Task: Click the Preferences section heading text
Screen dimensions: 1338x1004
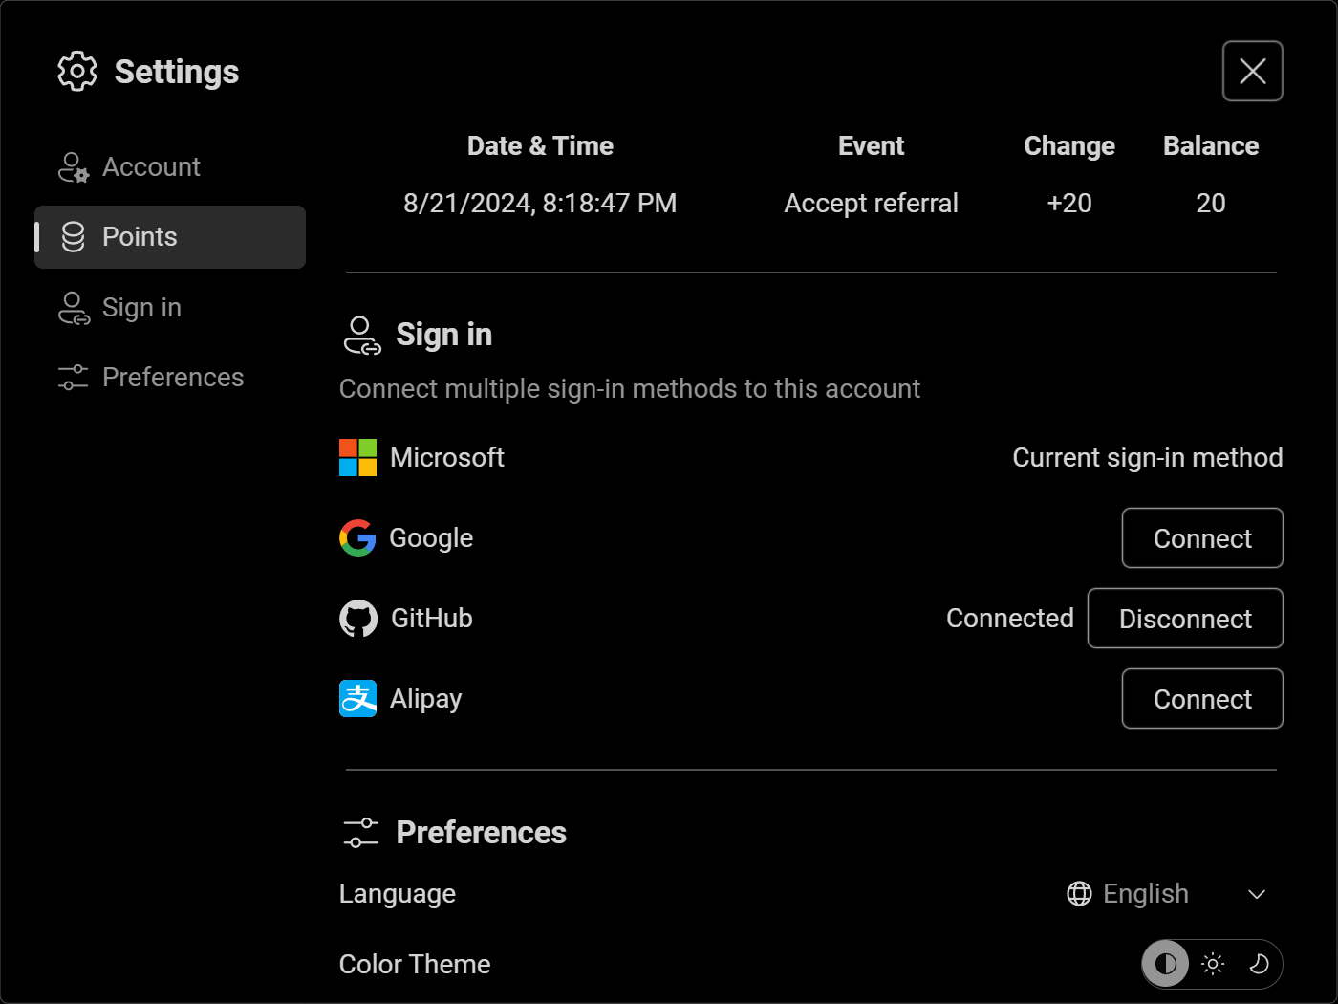Action: tap(482, 833)
